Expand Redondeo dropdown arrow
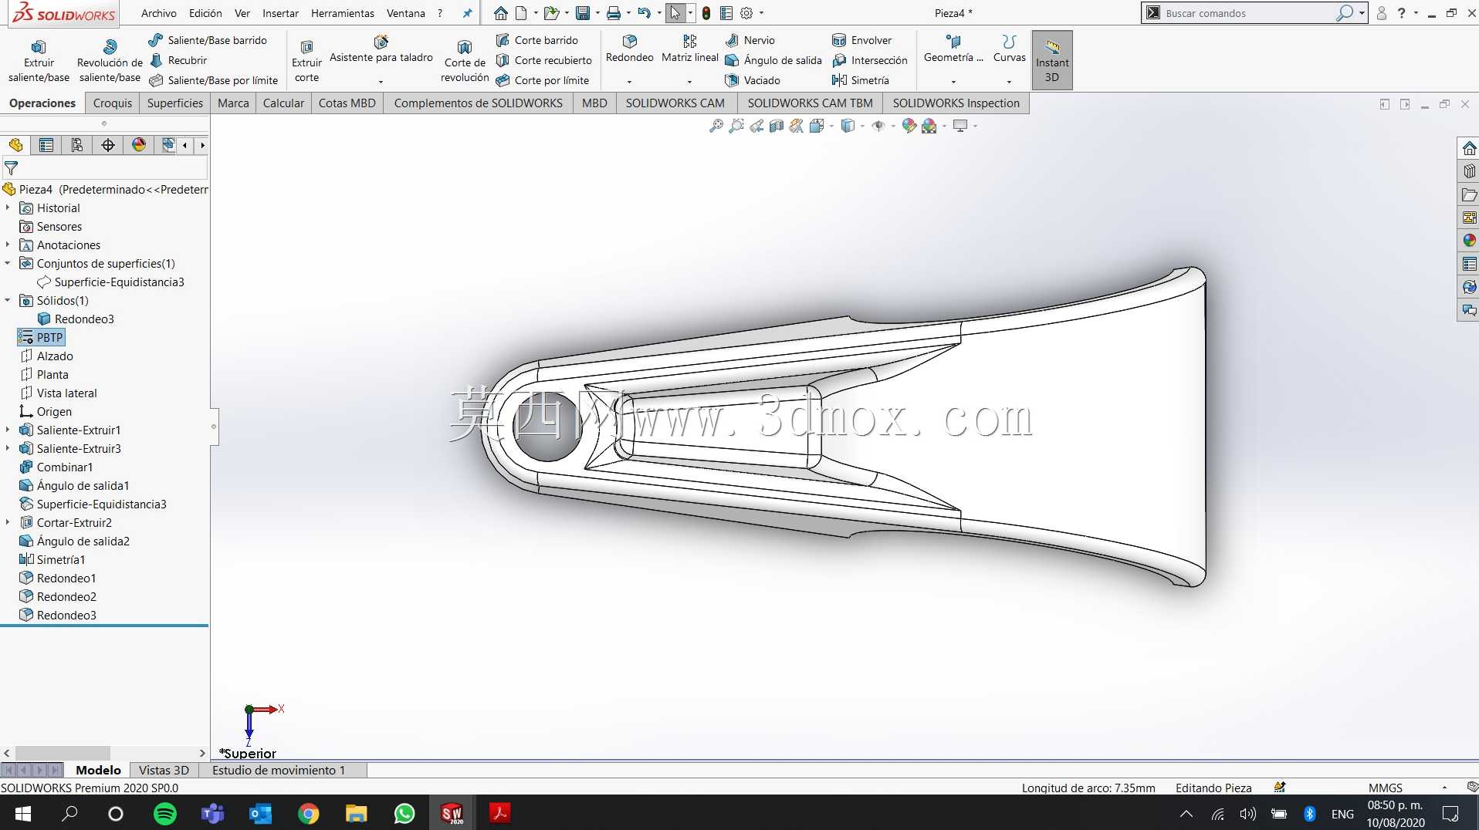1479x830 pixels. [x=629, y=82]
